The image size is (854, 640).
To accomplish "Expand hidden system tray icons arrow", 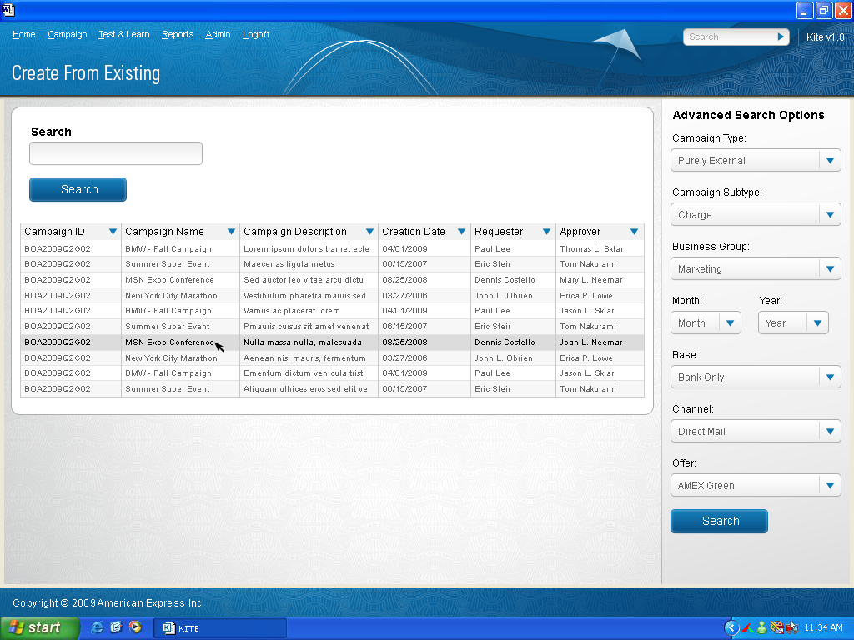I will [x=731, y=627].
